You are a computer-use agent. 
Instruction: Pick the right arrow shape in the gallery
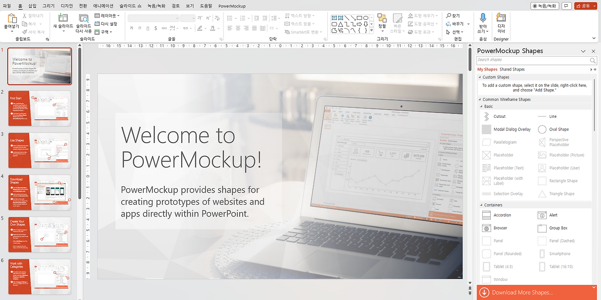359,23
